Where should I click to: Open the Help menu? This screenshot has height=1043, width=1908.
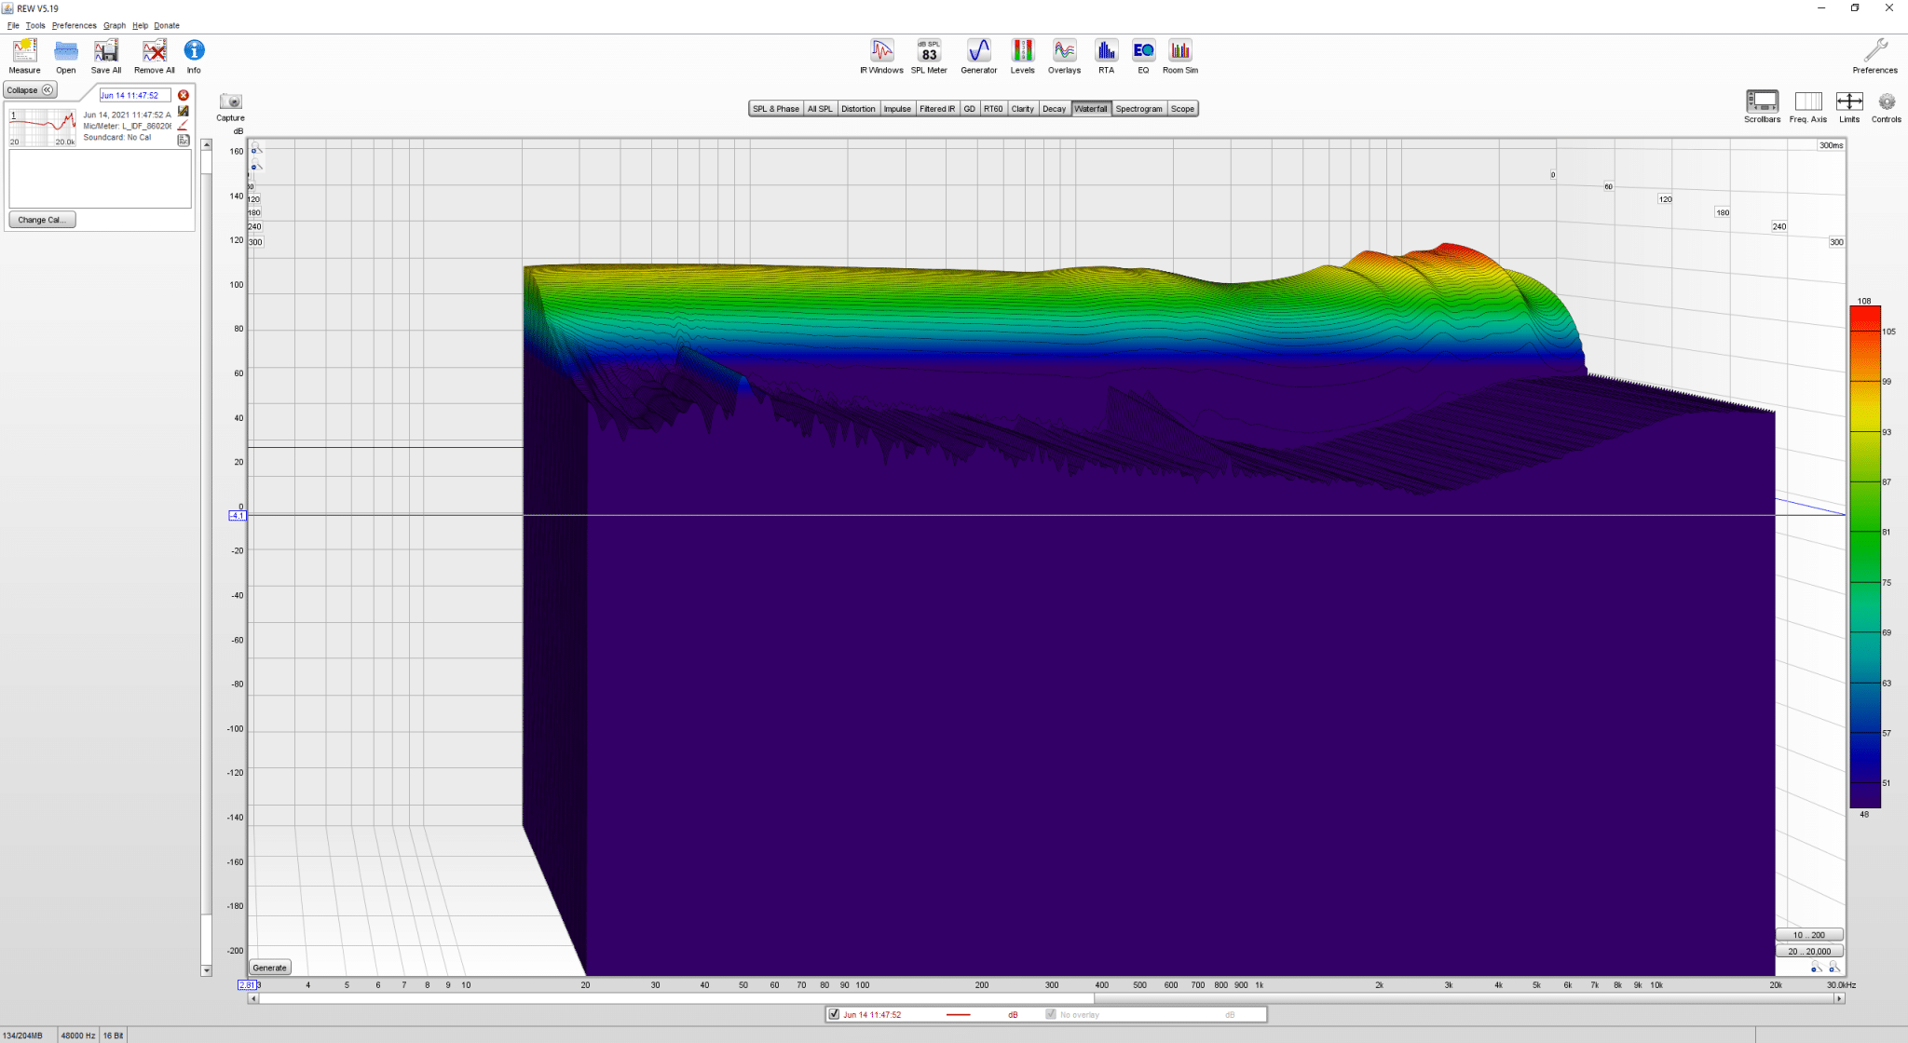click(140, 25)
